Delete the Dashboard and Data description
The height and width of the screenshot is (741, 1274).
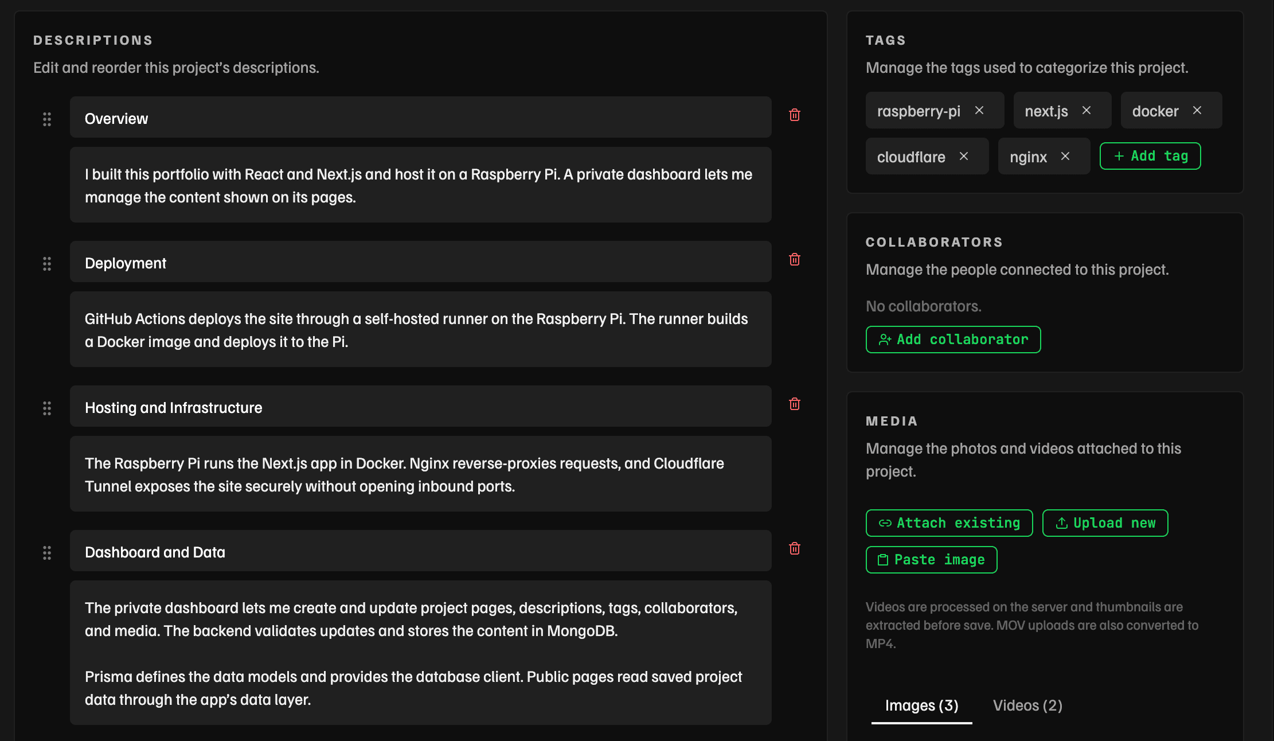pos(795,548)
